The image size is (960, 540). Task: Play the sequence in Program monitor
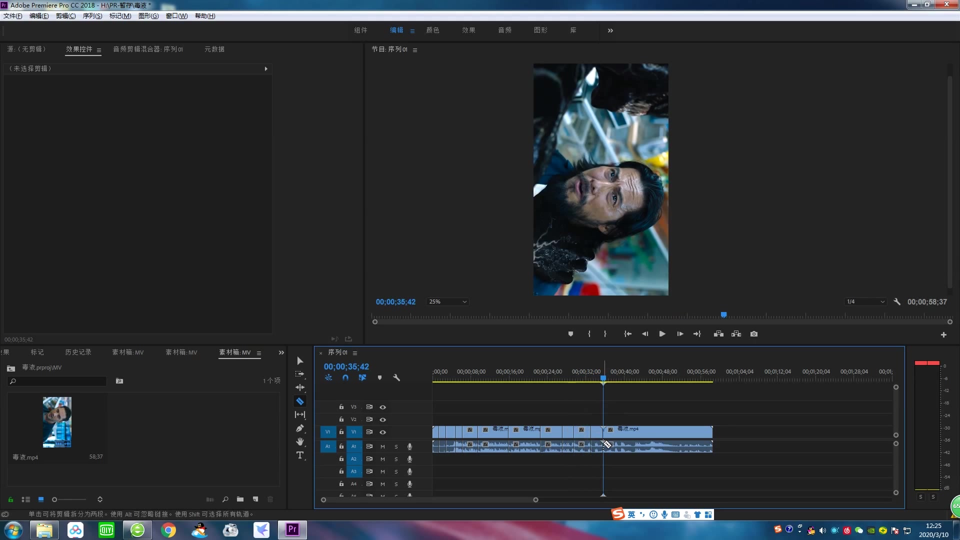coord(662,334)
